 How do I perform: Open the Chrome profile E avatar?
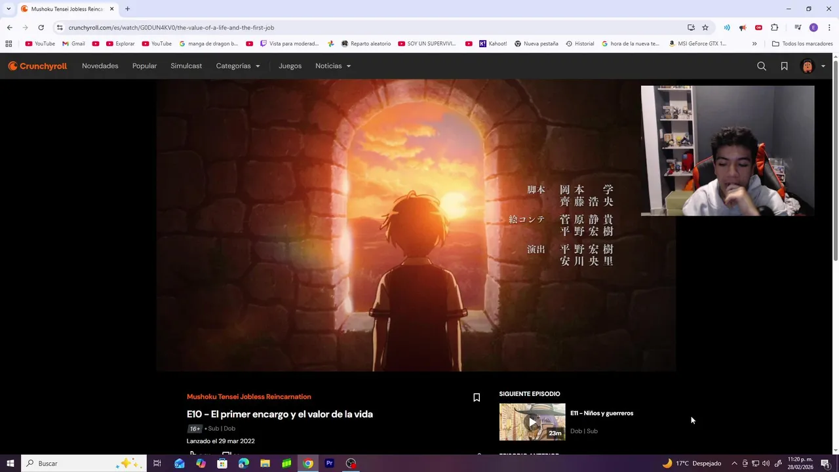click(x=813, y=28)
